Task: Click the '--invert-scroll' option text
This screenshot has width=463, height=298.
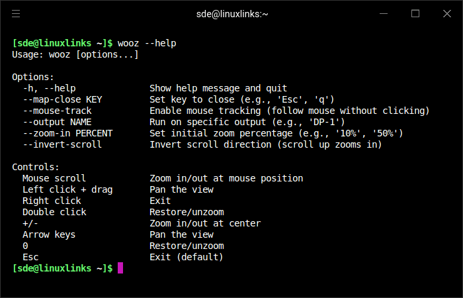Action: coord(62,144)
